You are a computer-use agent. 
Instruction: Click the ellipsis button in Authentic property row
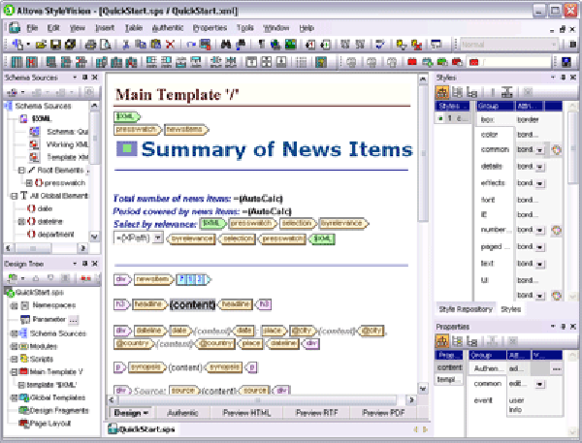pyautogui.click(x=556, y=368)
